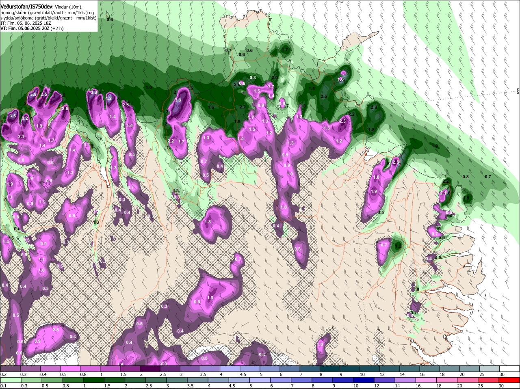This screenshot has width=520, height=389.
Task: Select bright pink 0.5 swatch in upper legend
Action: 70,369
